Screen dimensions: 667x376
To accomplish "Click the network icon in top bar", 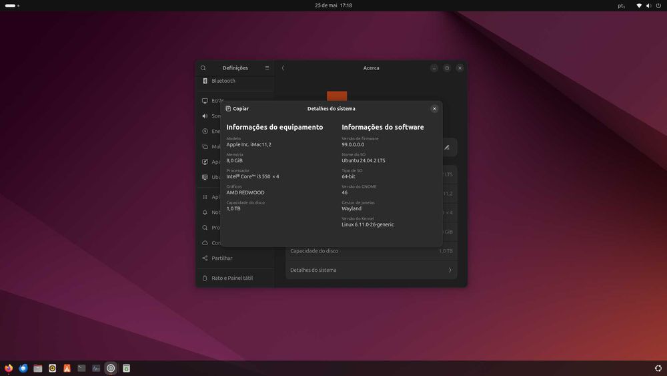I will (638, 5).
